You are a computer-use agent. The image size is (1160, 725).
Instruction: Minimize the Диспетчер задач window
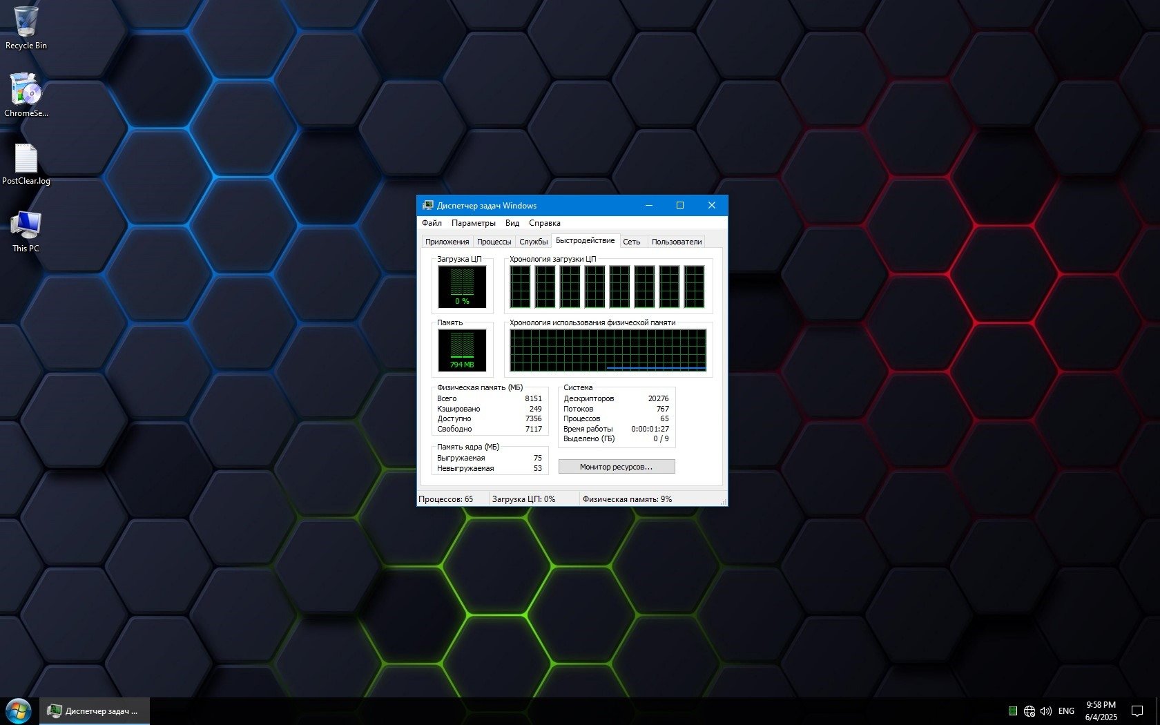coord(649,205)
